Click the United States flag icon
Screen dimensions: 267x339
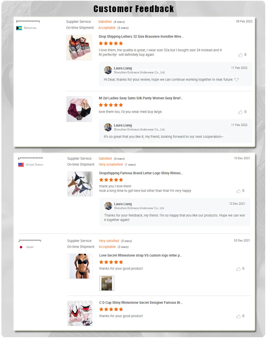21,165
